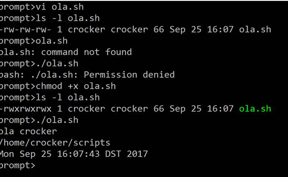This screenshot has width=288, height=177.
Task: Click the 'chmod' command word
Action: 49,86
